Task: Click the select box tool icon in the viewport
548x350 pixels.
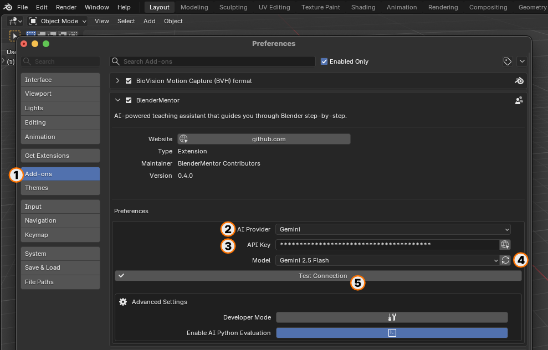Action: pyautogui.click(x=14, y=35)
